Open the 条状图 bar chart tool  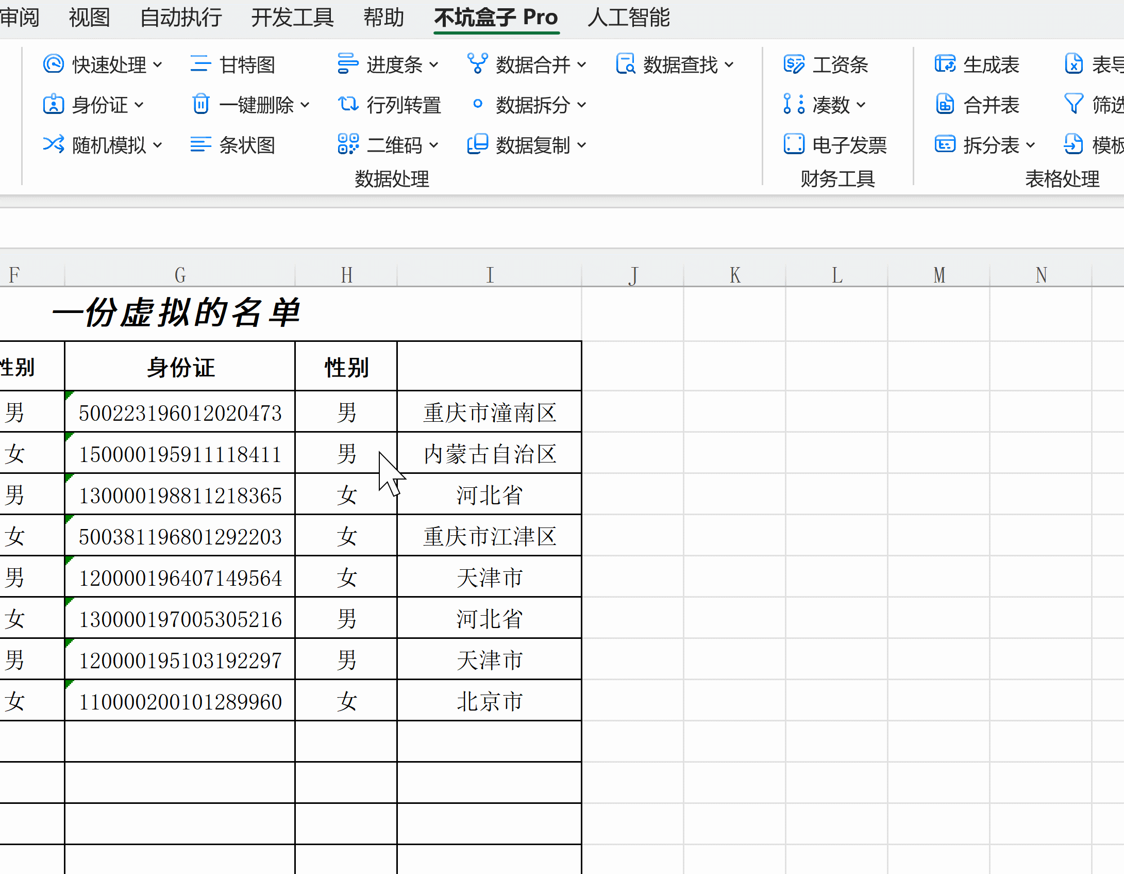tap(232, 145)
